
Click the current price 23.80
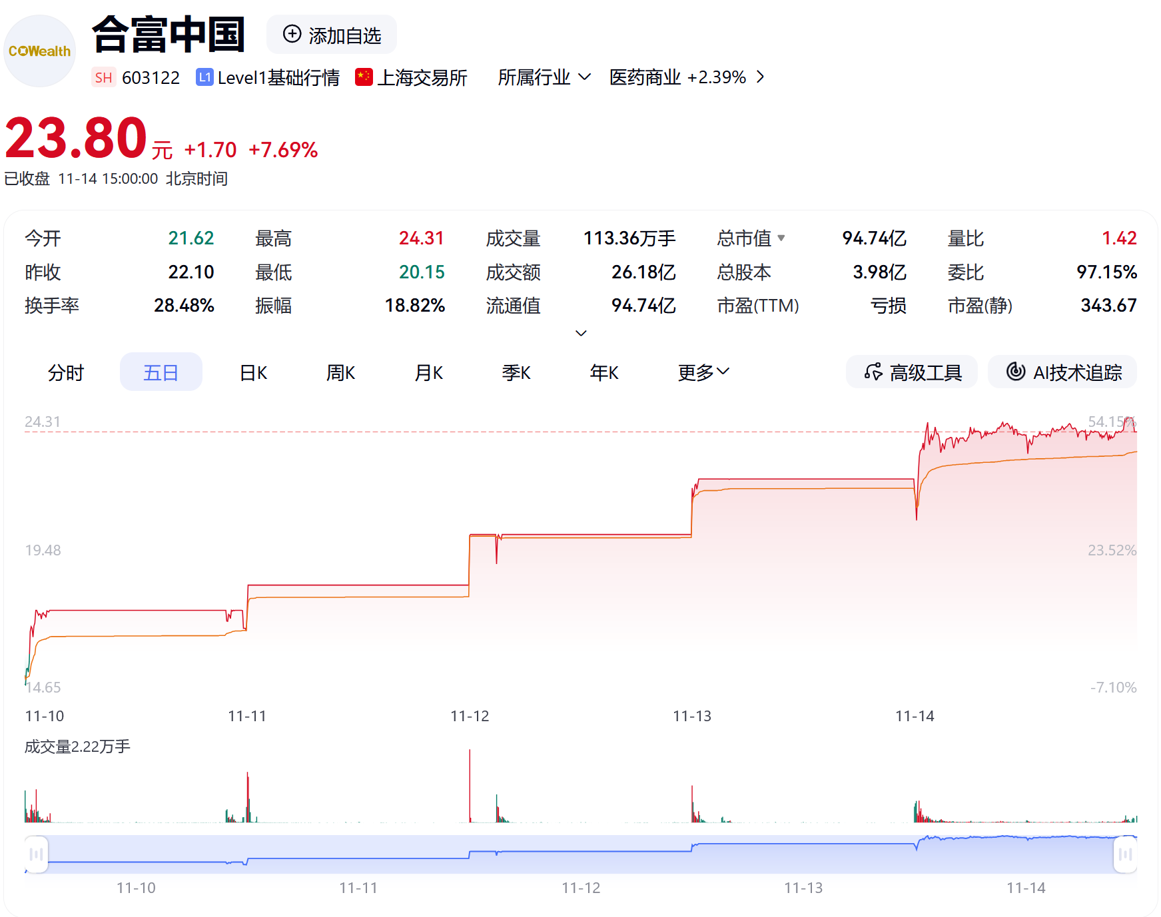[76, 138]
